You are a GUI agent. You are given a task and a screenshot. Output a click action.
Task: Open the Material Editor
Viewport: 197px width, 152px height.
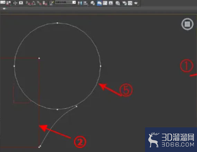pos(118,3)
